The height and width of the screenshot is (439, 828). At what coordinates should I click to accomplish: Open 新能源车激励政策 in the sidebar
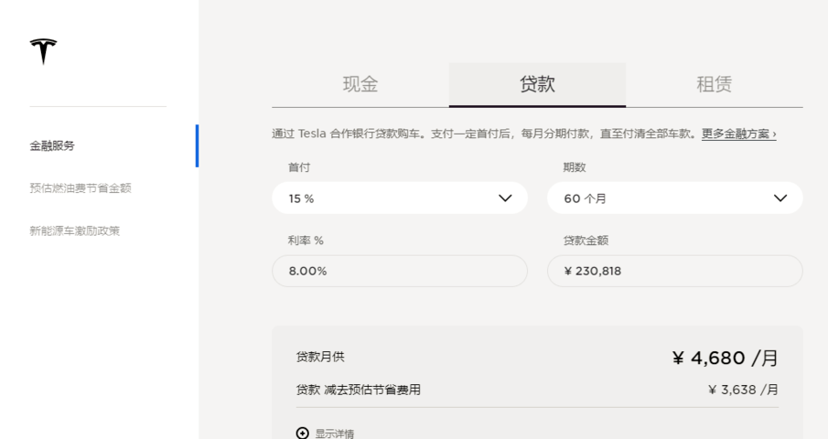[x=75, y=230]
